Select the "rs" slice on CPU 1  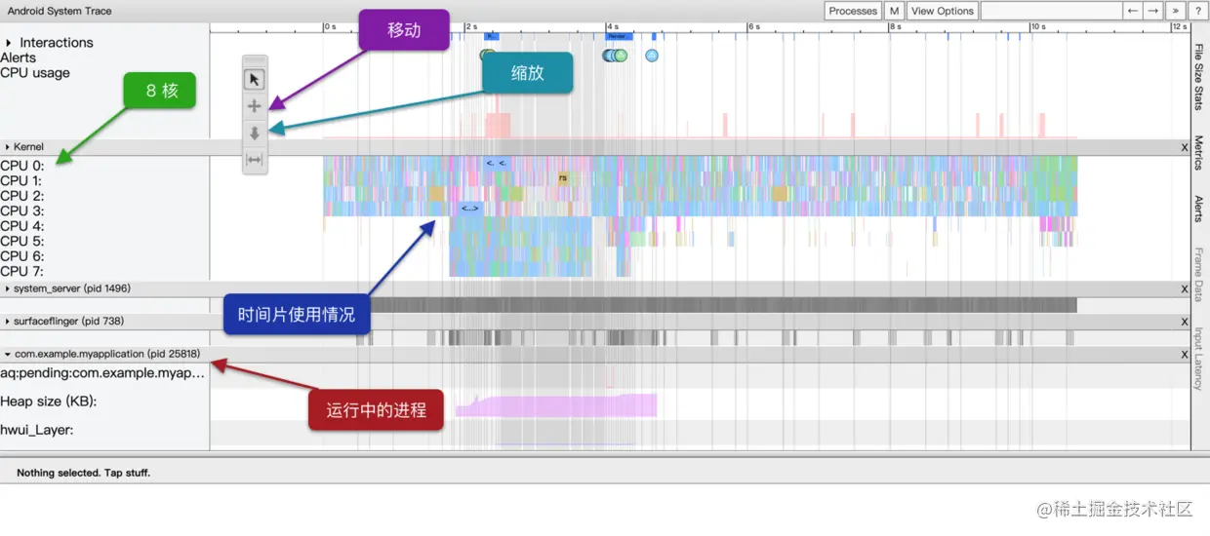pos(562,178)
